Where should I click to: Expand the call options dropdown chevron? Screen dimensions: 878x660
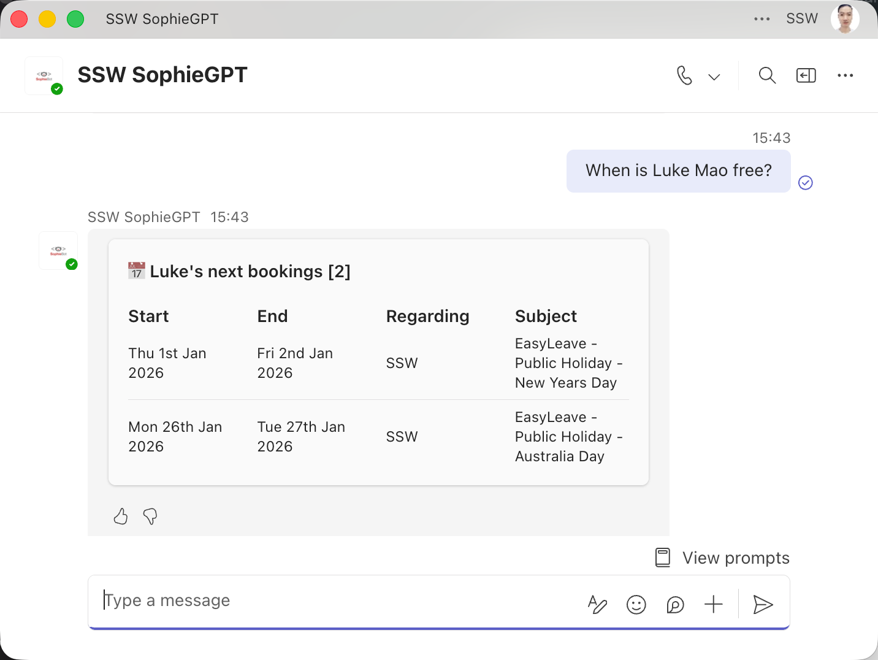tap(714, 77)
